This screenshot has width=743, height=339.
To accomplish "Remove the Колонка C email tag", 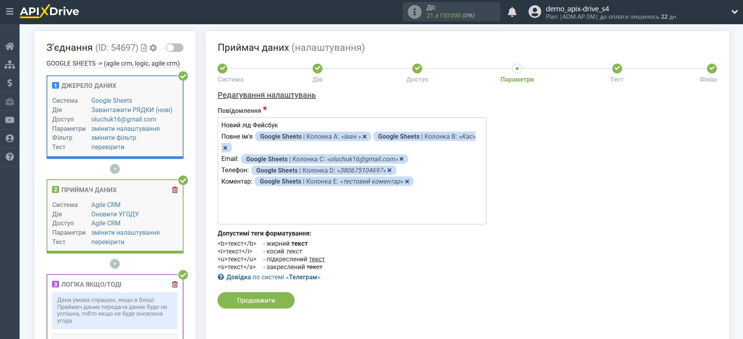I will click(x=401, y=159).
